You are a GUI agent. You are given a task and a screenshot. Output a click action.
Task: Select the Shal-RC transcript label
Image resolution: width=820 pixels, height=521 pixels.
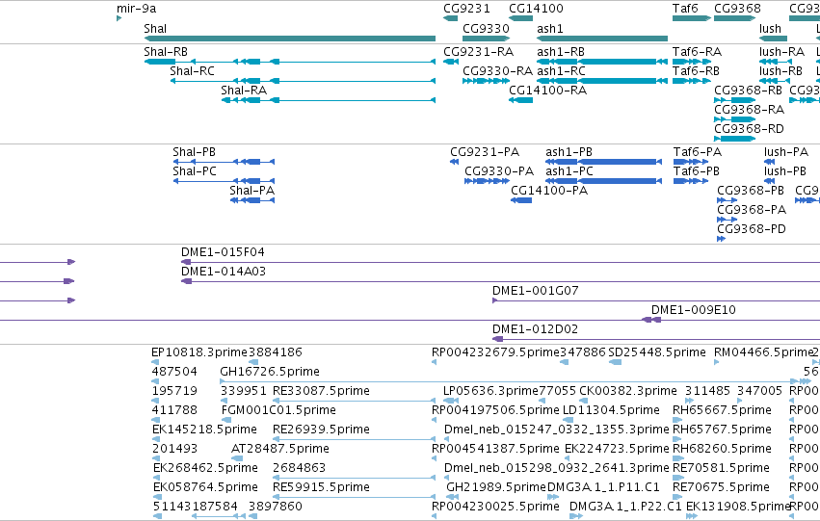[192, 71]
